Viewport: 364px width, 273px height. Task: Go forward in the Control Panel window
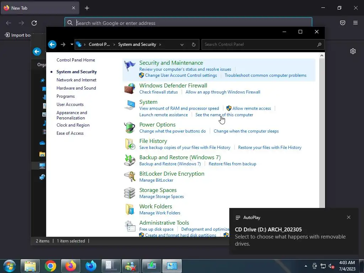click(63, 44)
